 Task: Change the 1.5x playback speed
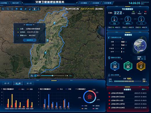pos(70,76)
